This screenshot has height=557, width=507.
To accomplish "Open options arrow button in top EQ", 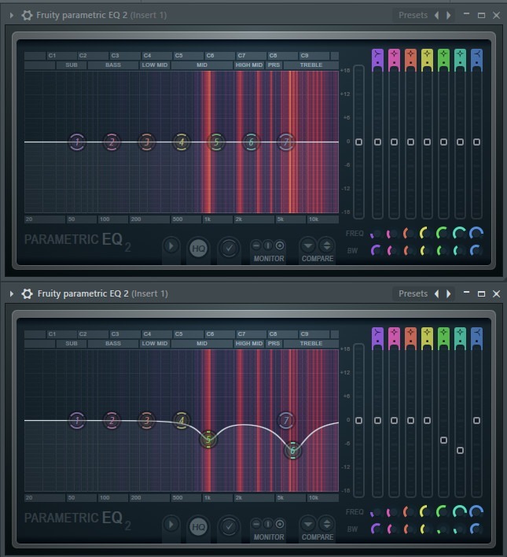I will pyautogui.click(x=171, y=245).
